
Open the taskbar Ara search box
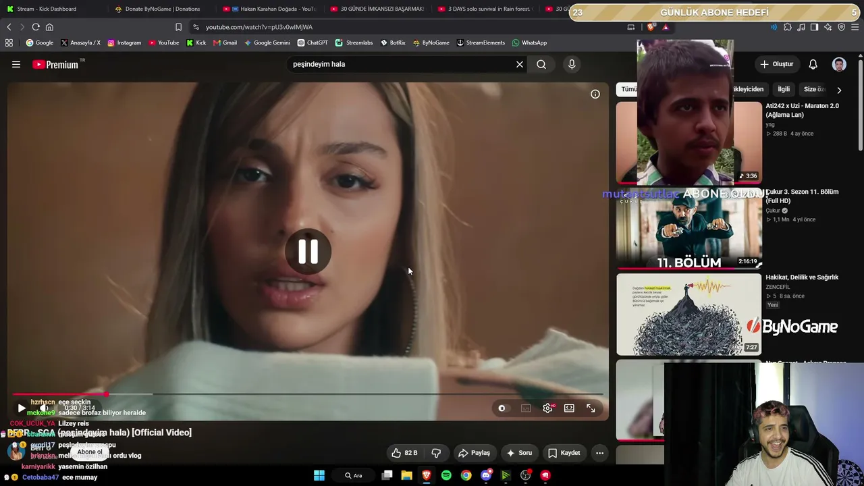354,475
